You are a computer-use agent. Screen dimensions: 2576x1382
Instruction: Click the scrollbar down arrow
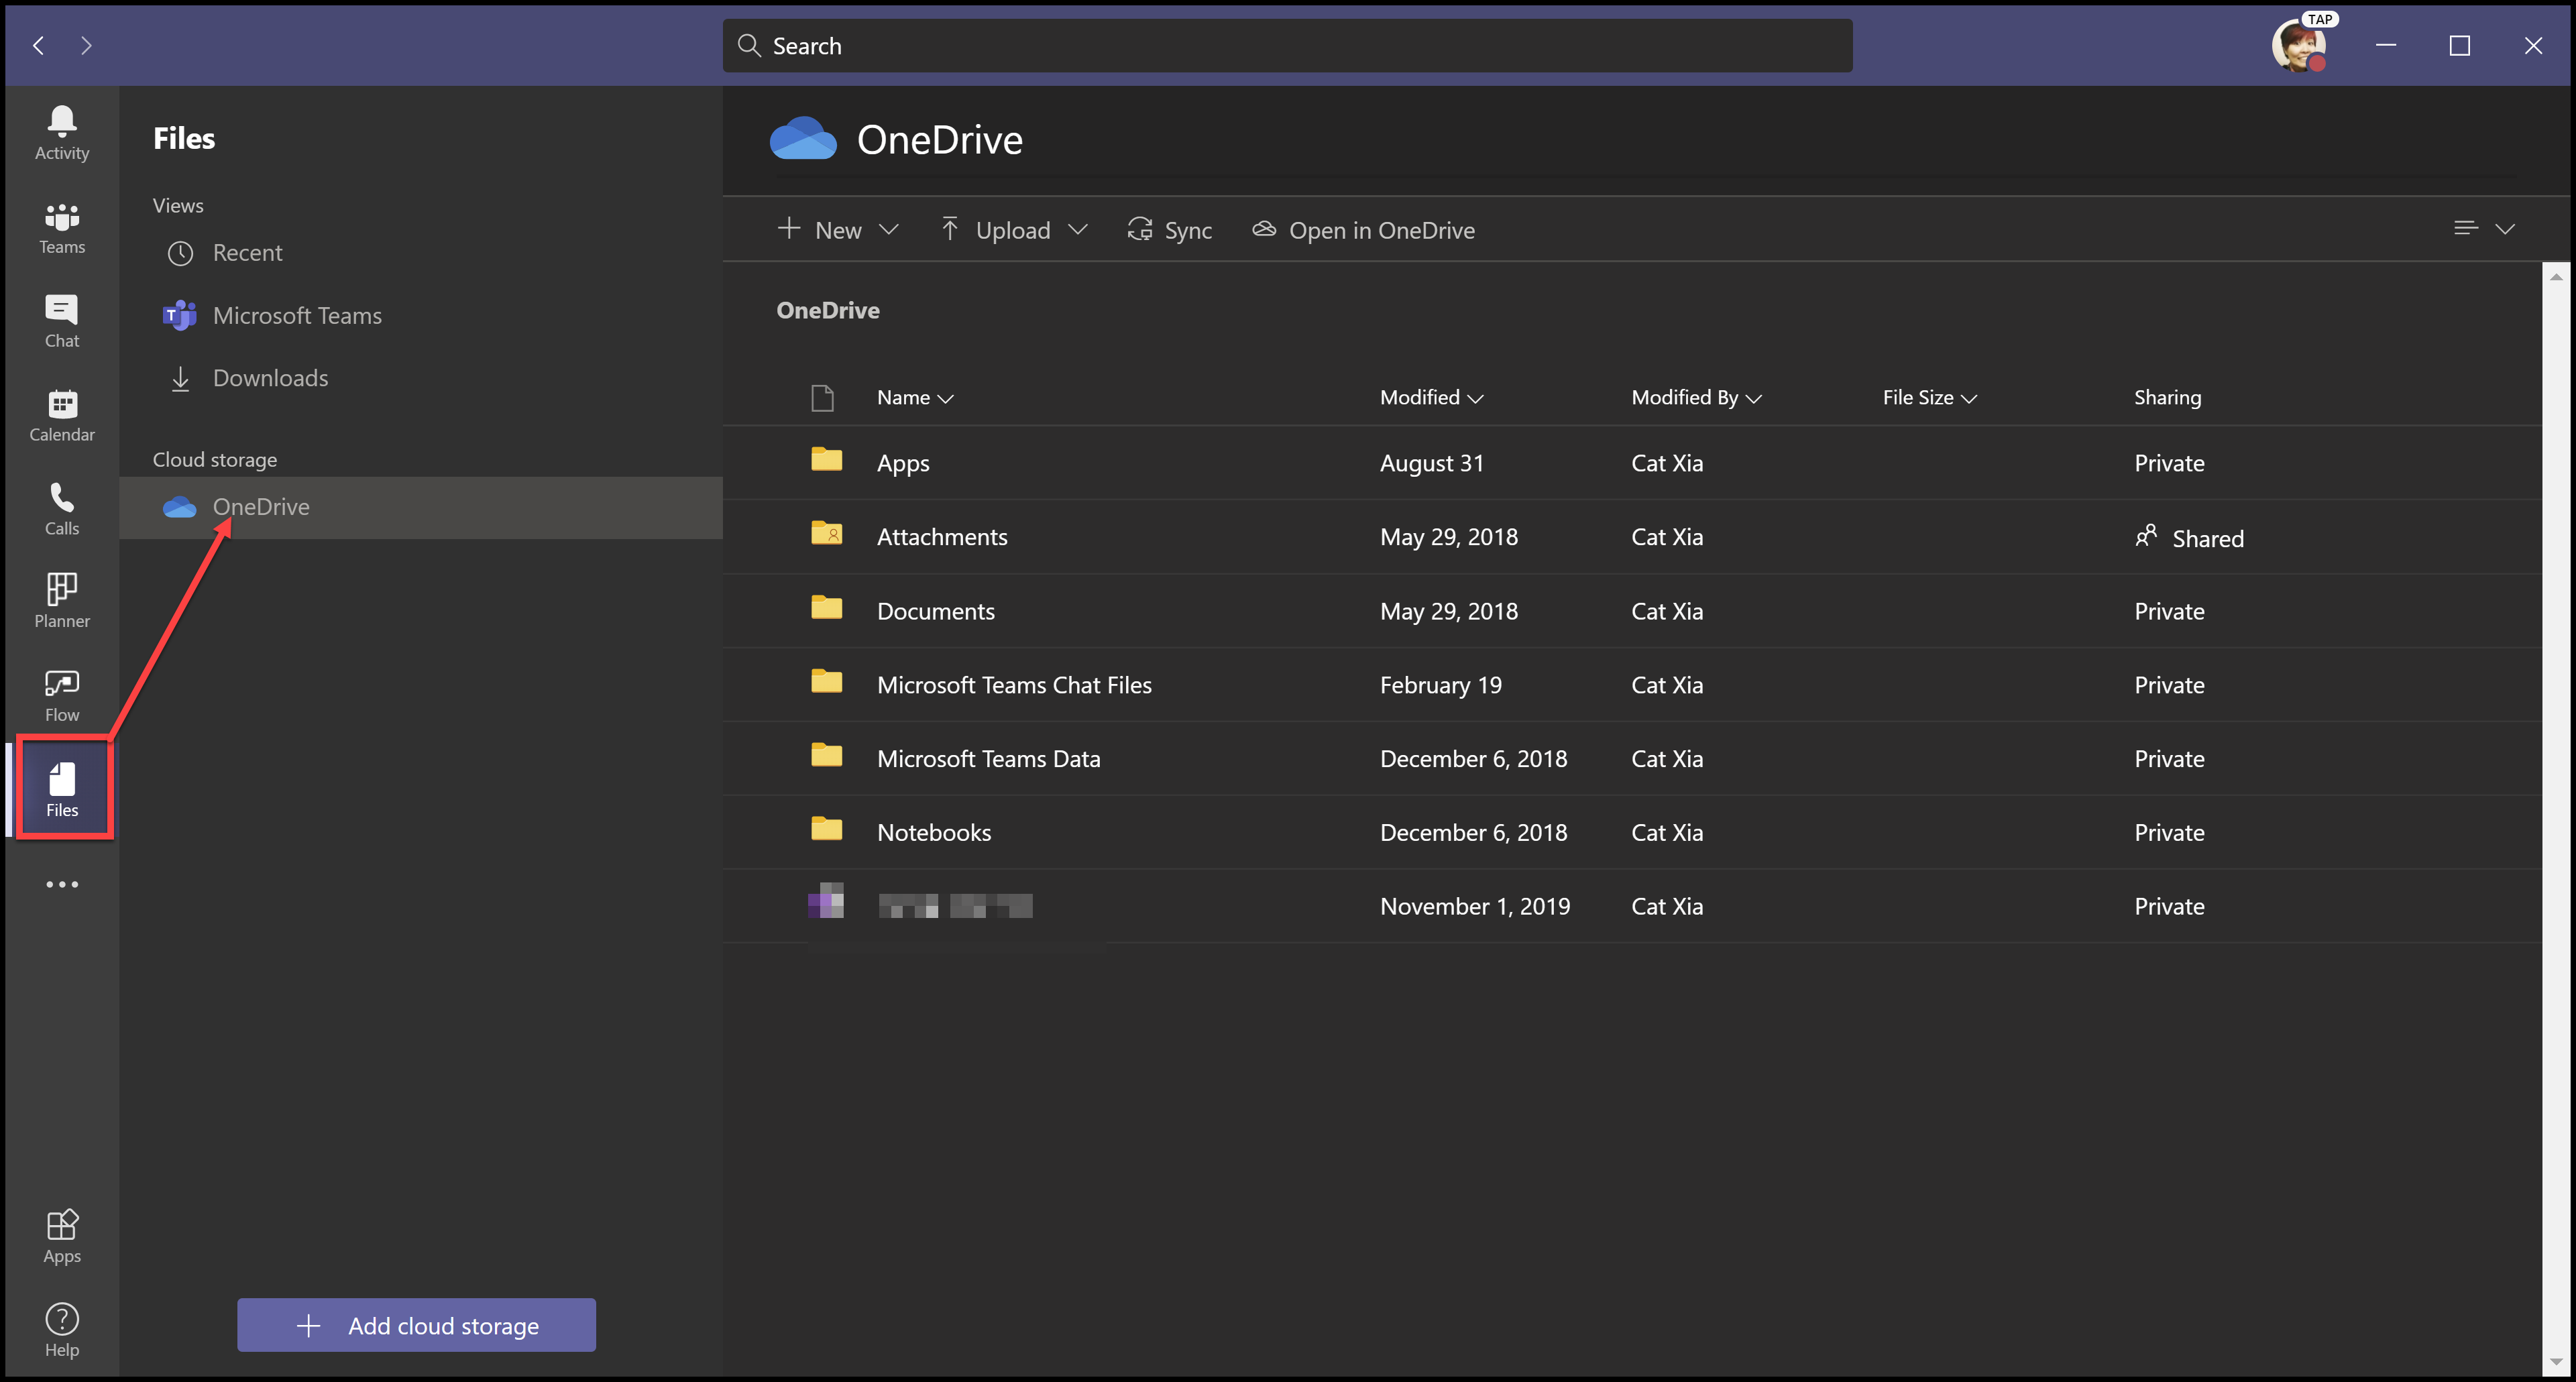2556,1361
